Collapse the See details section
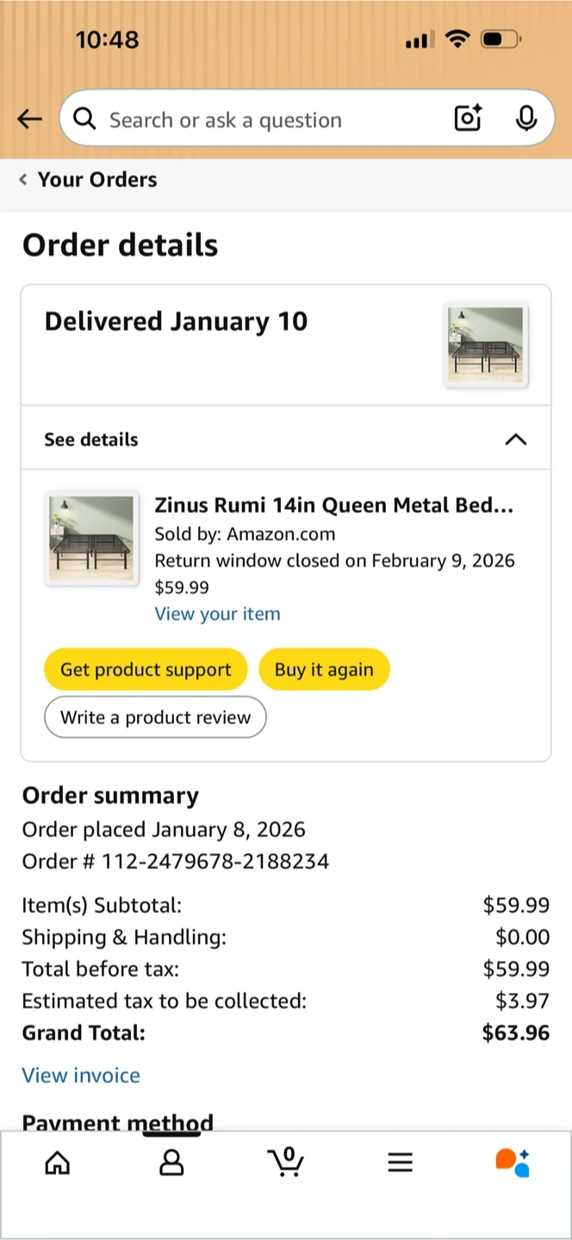The width and height of the screenshot is (572, 1240). pyautogui.click(x=515, y=439)
